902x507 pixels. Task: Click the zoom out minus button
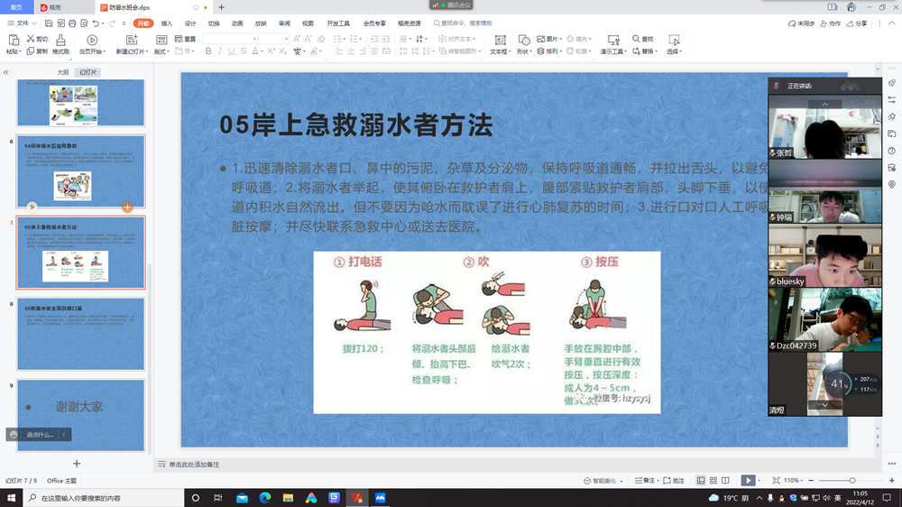tap(811, 481)
